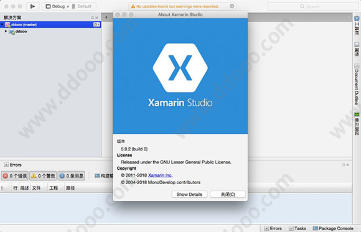The width and height of the screenshot is (361, 232).
Task: Open the Debug configuration selector
Action: pos(55,6)
